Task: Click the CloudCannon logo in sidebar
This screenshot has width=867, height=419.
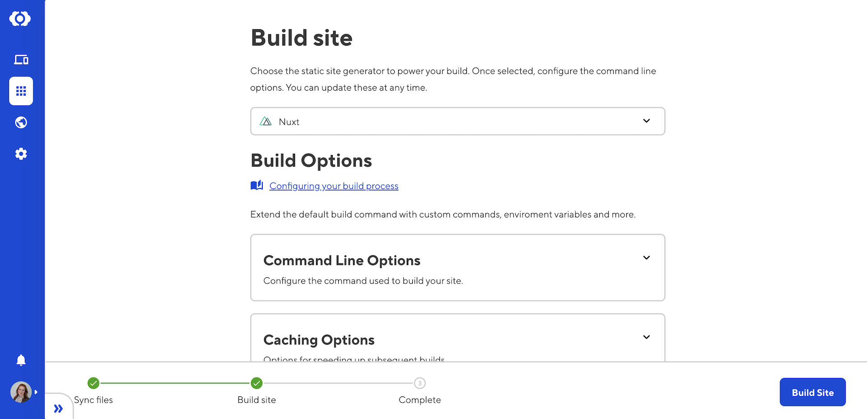Action: 20,19
